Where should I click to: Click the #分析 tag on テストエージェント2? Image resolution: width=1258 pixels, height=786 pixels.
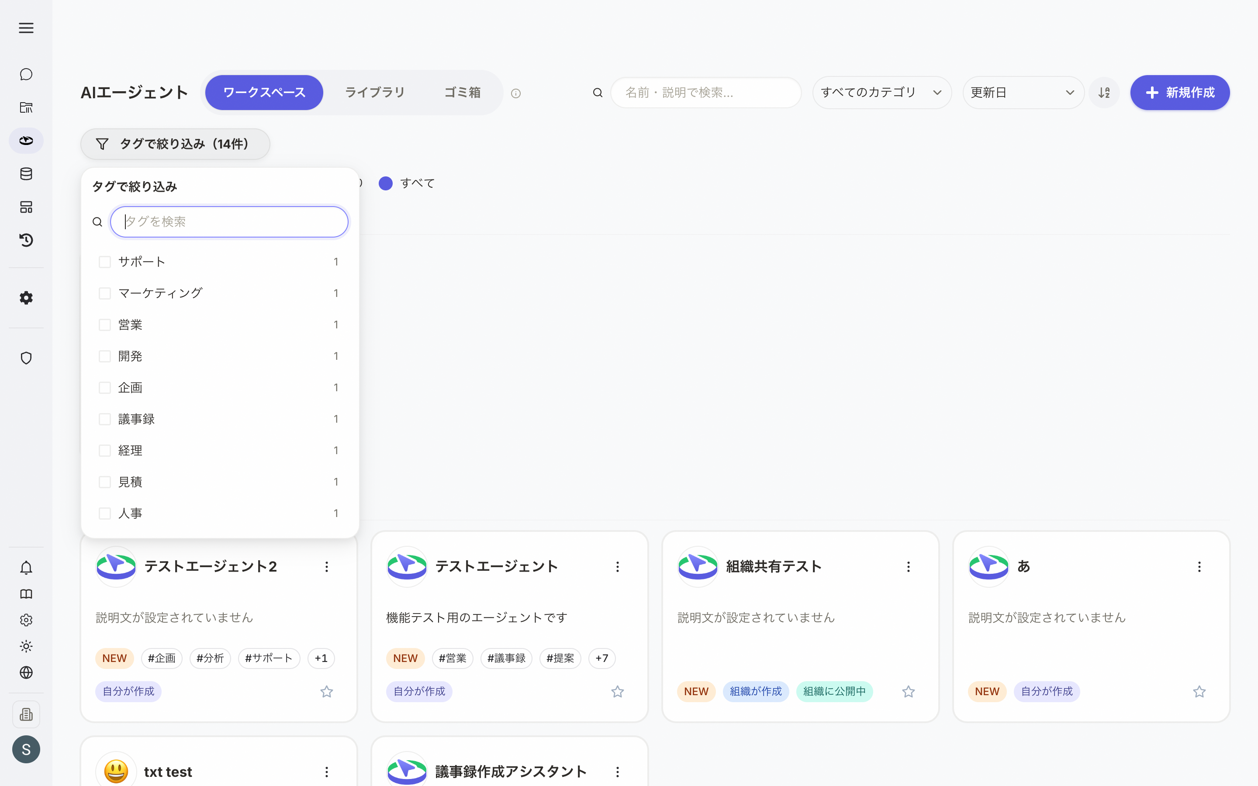tap(210, 658)
